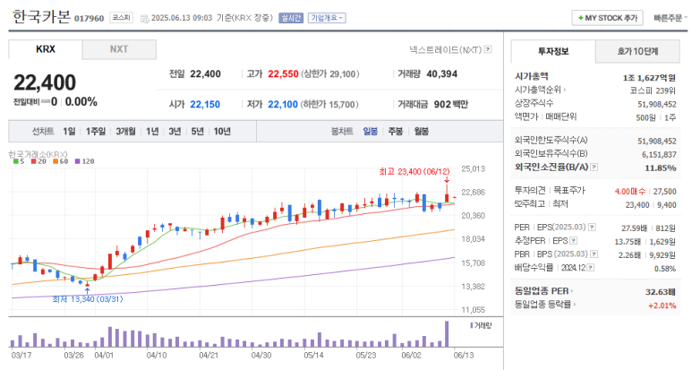Show the 1년 line chart
Viewport: 692px width, 370px height.
pos(152,131)
